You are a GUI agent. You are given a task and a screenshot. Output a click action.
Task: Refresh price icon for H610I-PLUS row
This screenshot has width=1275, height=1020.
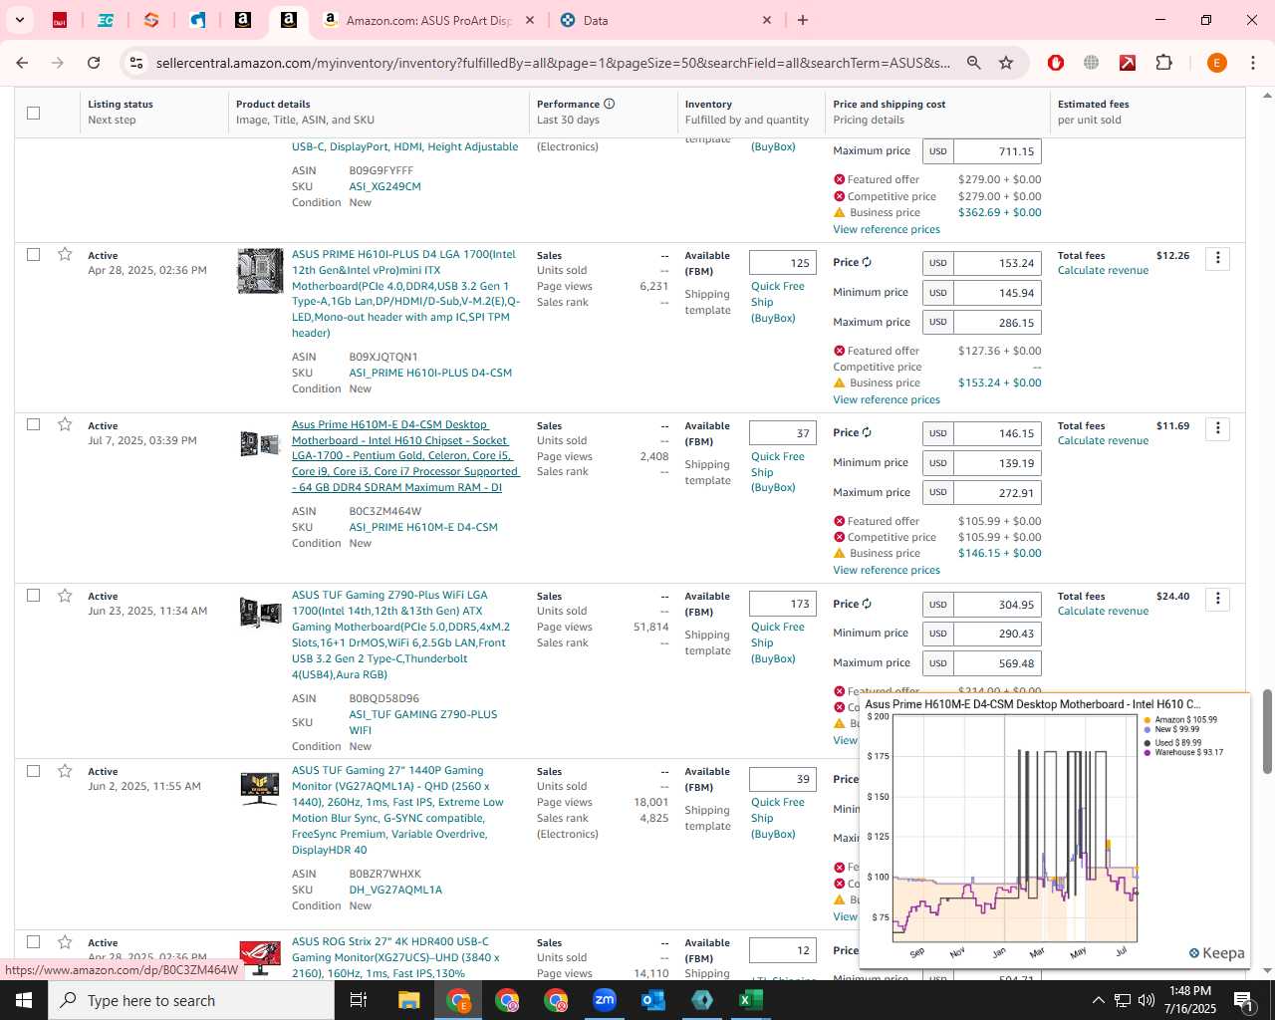pyautogui.click(x=867, y=262)
